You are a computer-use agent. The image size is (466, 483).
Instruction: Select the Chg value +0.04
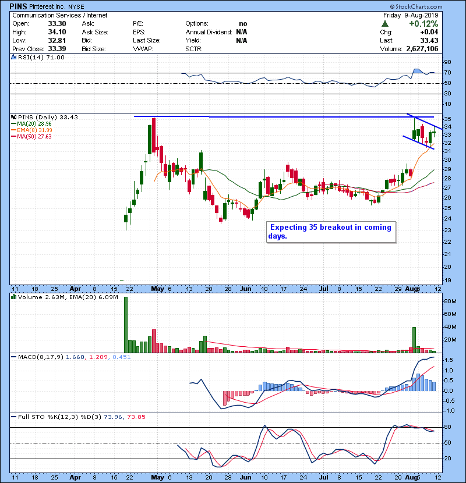tap(429, 32)
